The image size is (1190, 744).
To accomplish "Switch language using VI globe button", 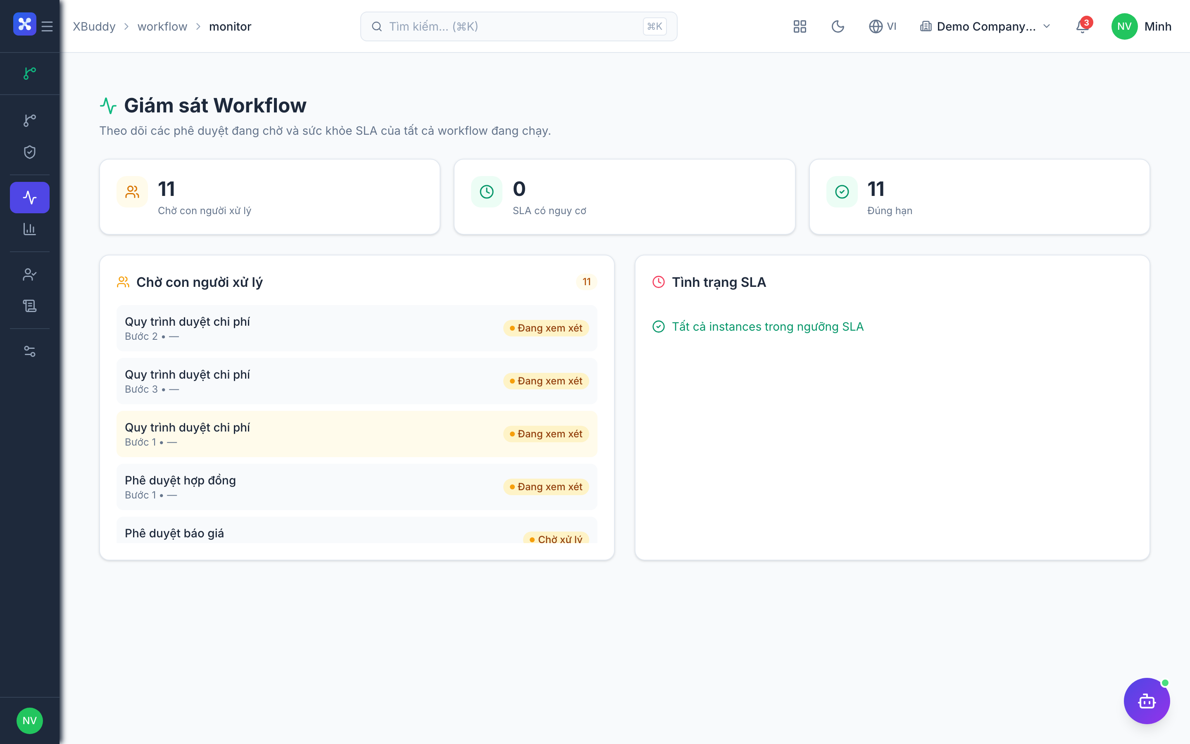I will (x=883, y=26).
